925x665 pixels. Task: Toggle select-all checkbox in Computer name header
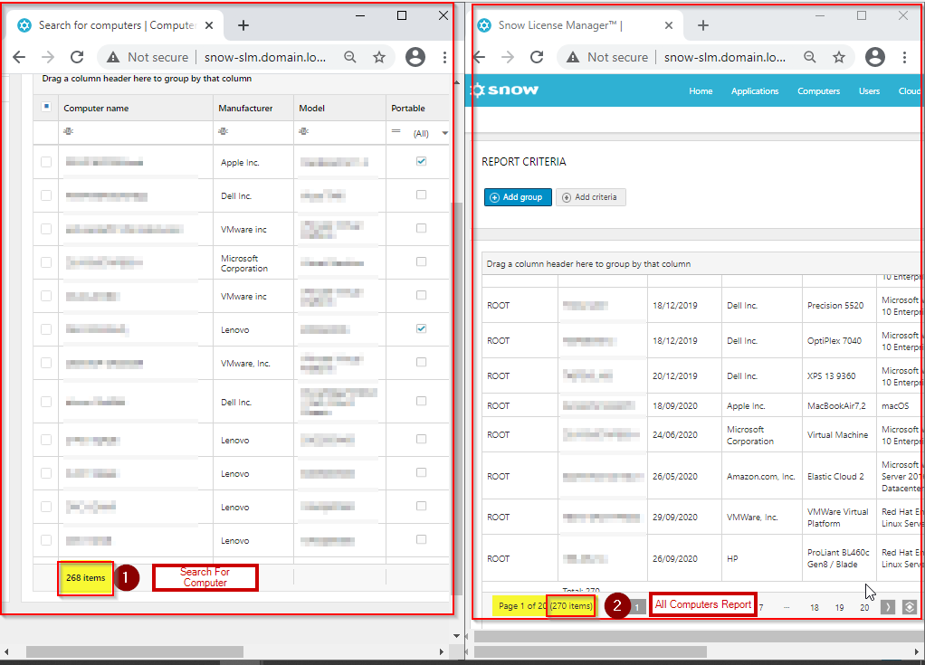[46, 107]
